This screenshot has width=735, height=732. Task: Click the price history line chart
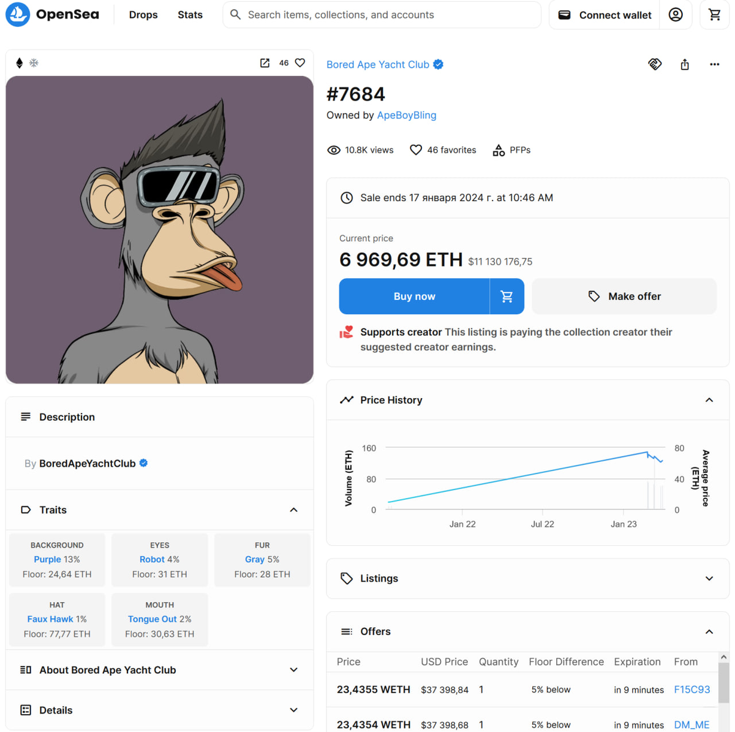pos(526,479)
